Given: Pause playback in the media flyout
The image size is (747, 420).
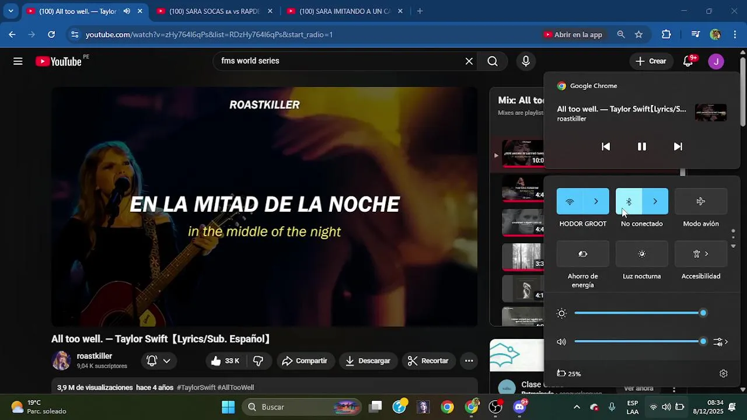Looking at the screenshot, I should (x=641, y=146).
